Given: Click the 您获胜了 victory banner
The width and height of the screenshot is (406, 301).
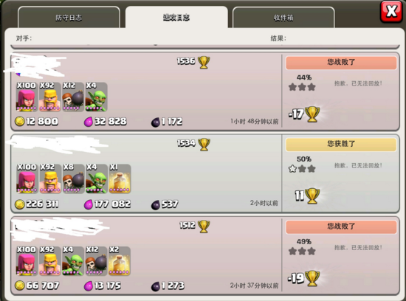Looking at the screenshot, I should [x=341, y=145].
